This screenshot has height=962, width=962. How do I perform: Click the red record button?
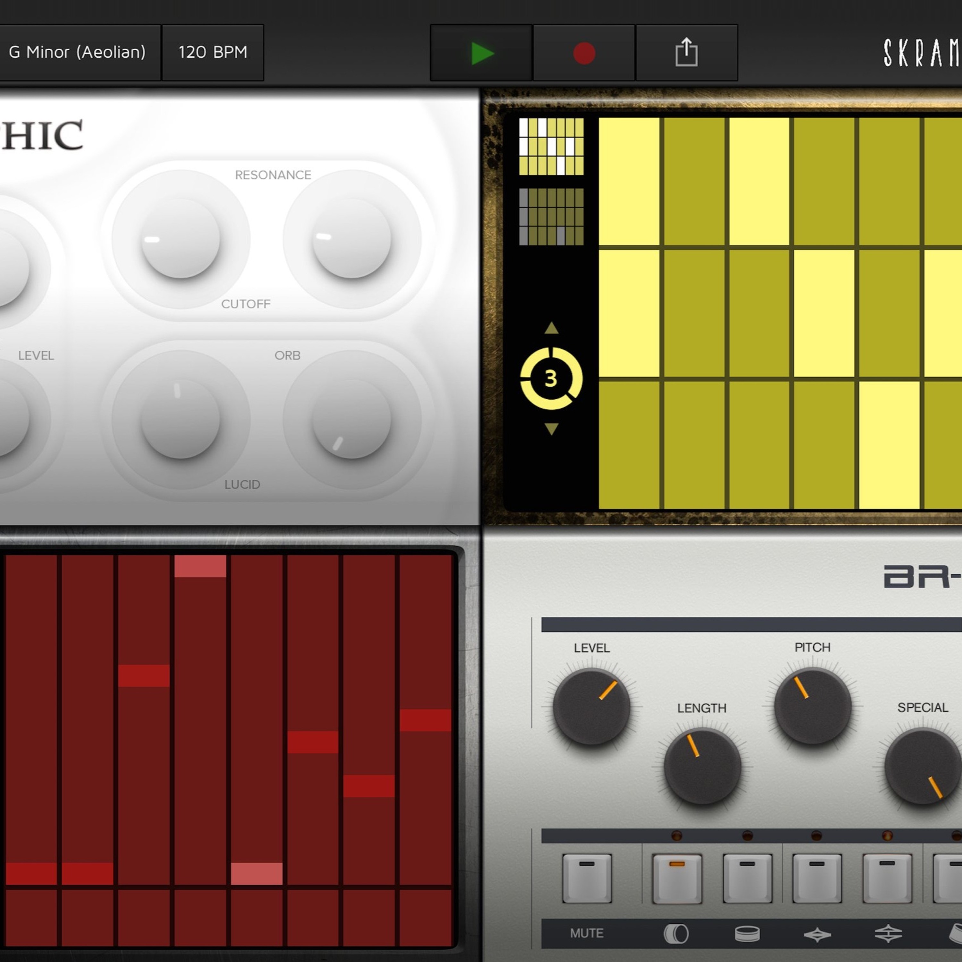click(x=584, y=53)
